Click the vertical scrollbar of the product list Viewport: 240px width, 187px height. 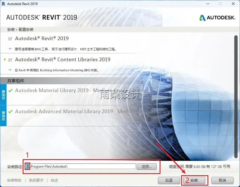tap(236, 97)
